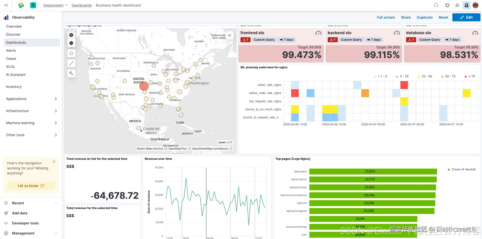Click the red status_code_rate_nginx anomaly cell
This screenshot has height=239, width=482.
pos(295,93)
